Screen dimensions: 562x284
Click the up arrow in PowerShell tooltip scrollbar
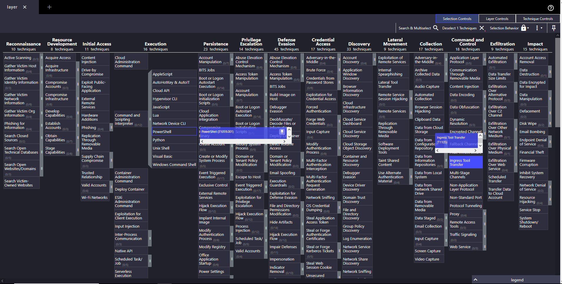289,130
